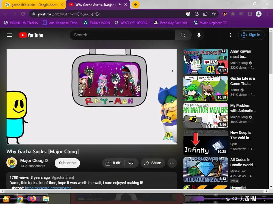Open more actions ellipsis under video
273x204 pixels.
tap(172, 163)
